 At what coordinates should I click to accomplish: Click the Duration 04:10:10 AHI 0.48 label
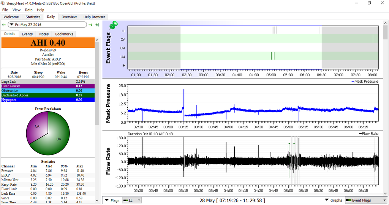(150, 134)
